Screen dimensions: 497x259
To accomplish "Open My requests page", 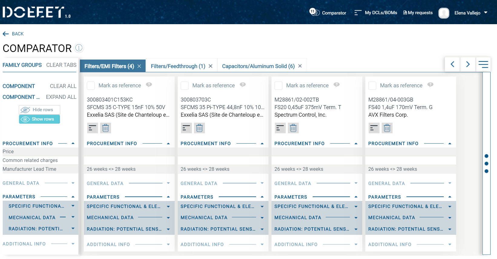I will pos(418,13).
